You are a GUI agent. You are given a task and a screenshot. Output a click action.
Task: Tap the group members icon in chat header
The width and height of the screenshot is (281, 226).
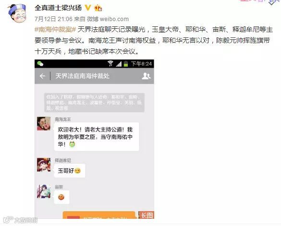[146, 76]
